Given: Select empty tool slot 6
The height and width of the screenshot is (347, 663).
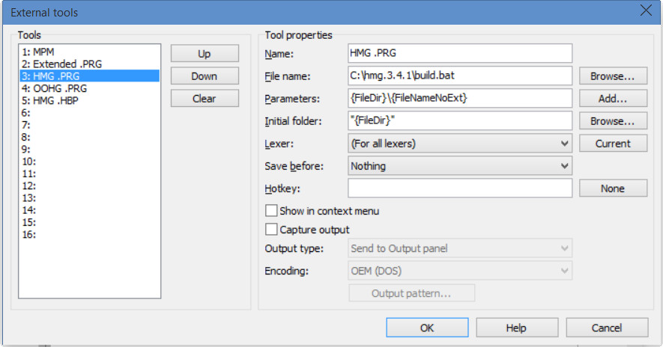Looking at the screenshot, I should 27,112.
